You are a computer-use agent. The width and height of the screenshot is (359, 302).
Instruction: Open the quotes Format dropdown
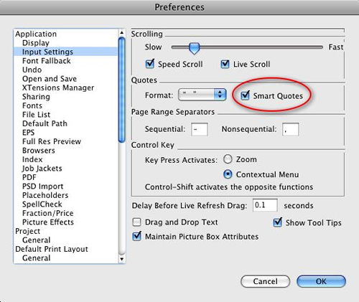(x=202, y=95)
